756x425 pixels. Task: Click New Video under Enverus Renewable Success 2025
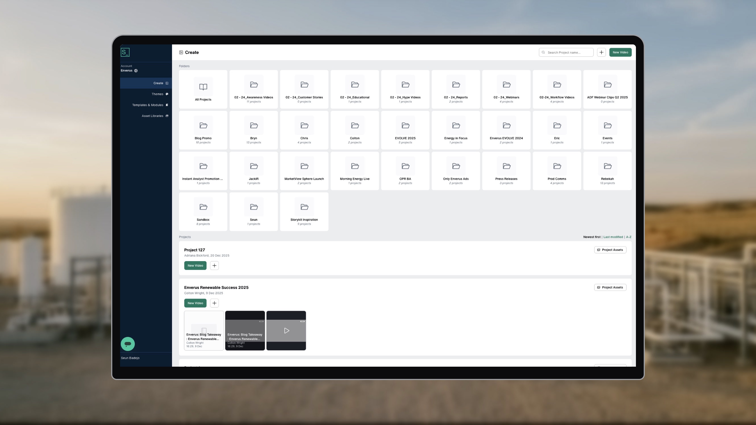tap(195, 303)
